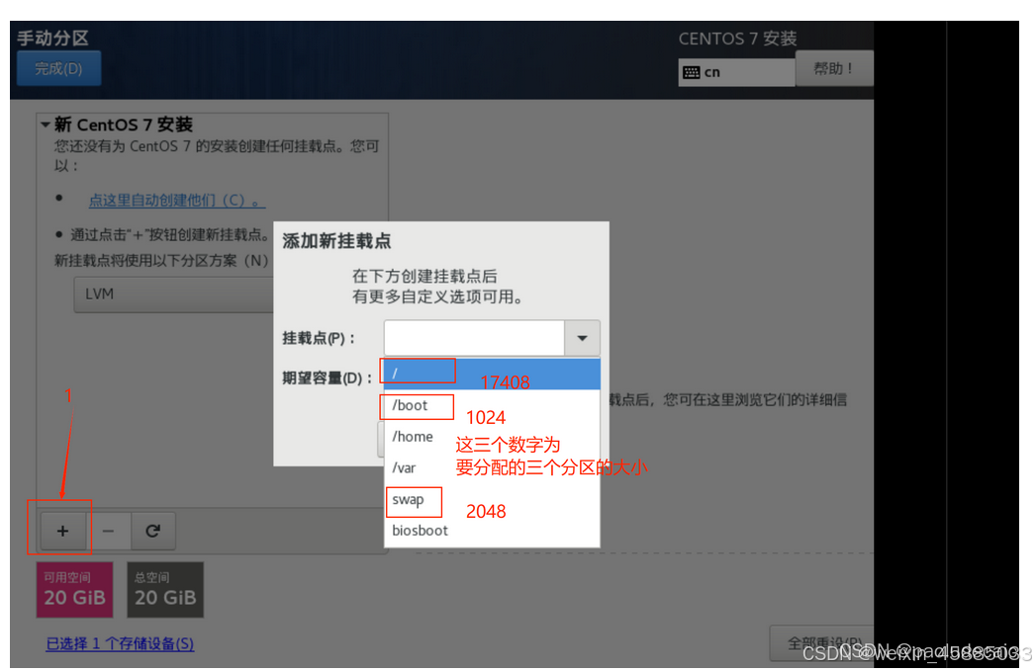Click the mount point text input field
Viewport: 1036px width, 672px height.
point(474,338)
